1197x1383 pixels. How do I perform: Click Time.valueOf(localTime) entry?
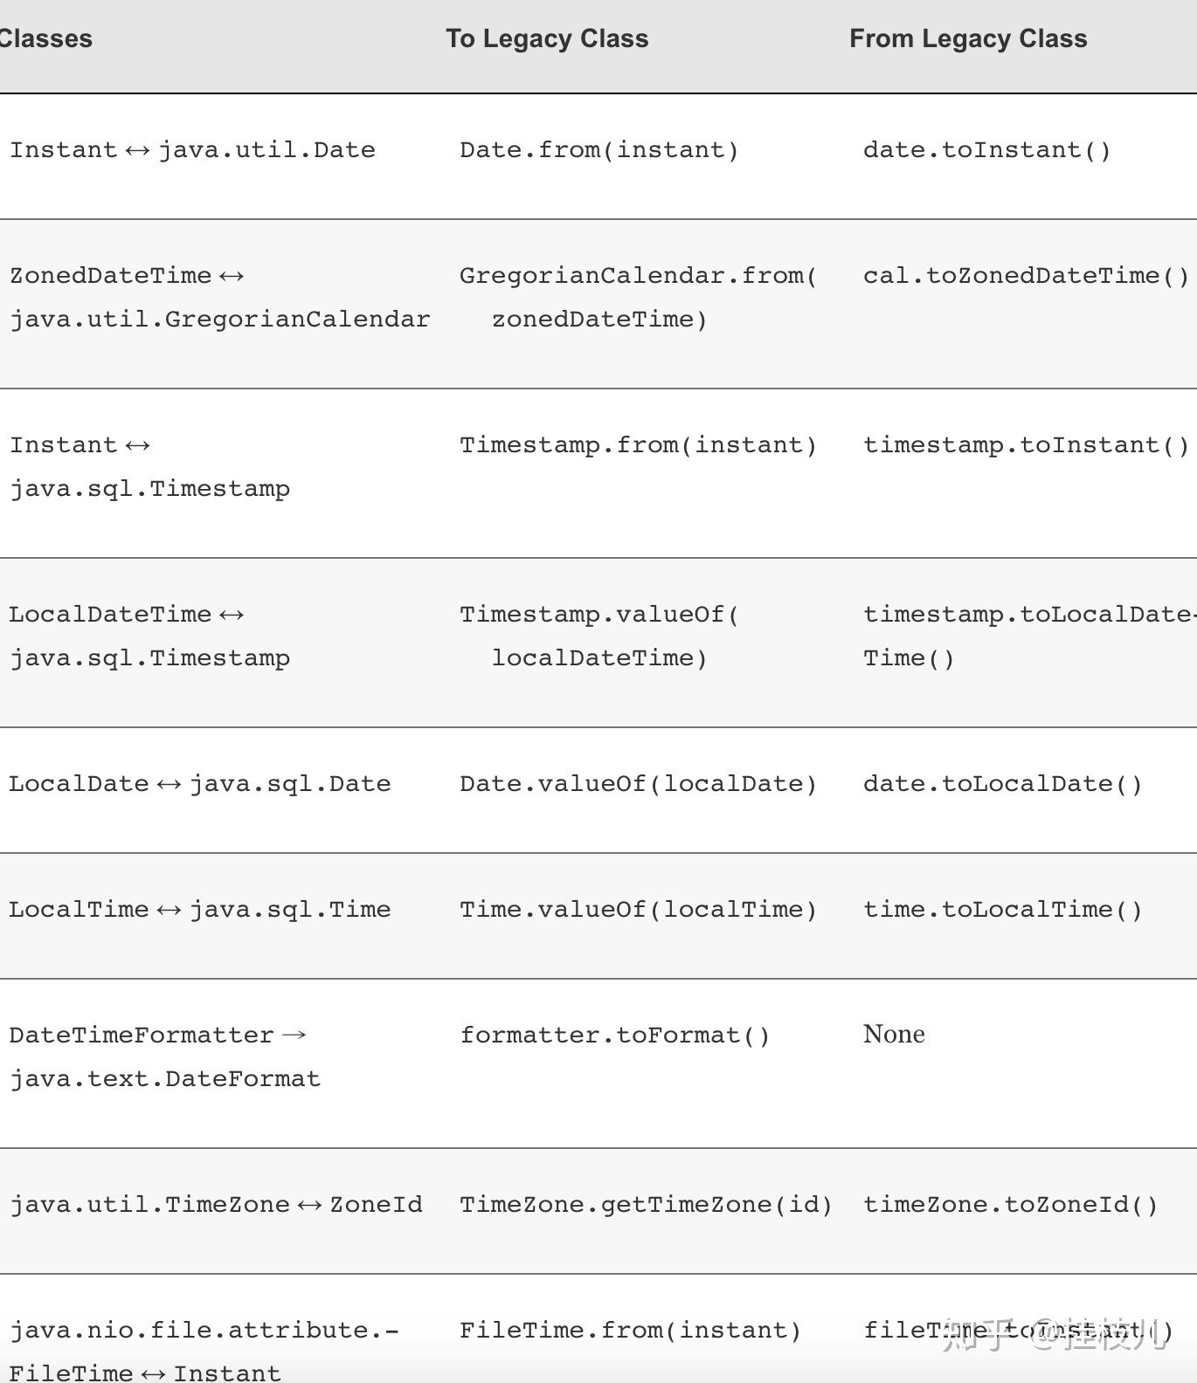click(x=639, y=910)
